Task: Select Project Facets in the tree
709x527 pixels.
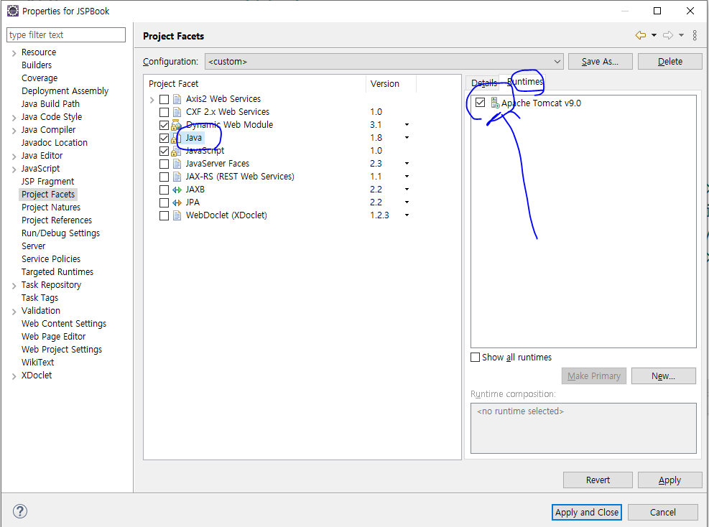Action: [48, 195]
